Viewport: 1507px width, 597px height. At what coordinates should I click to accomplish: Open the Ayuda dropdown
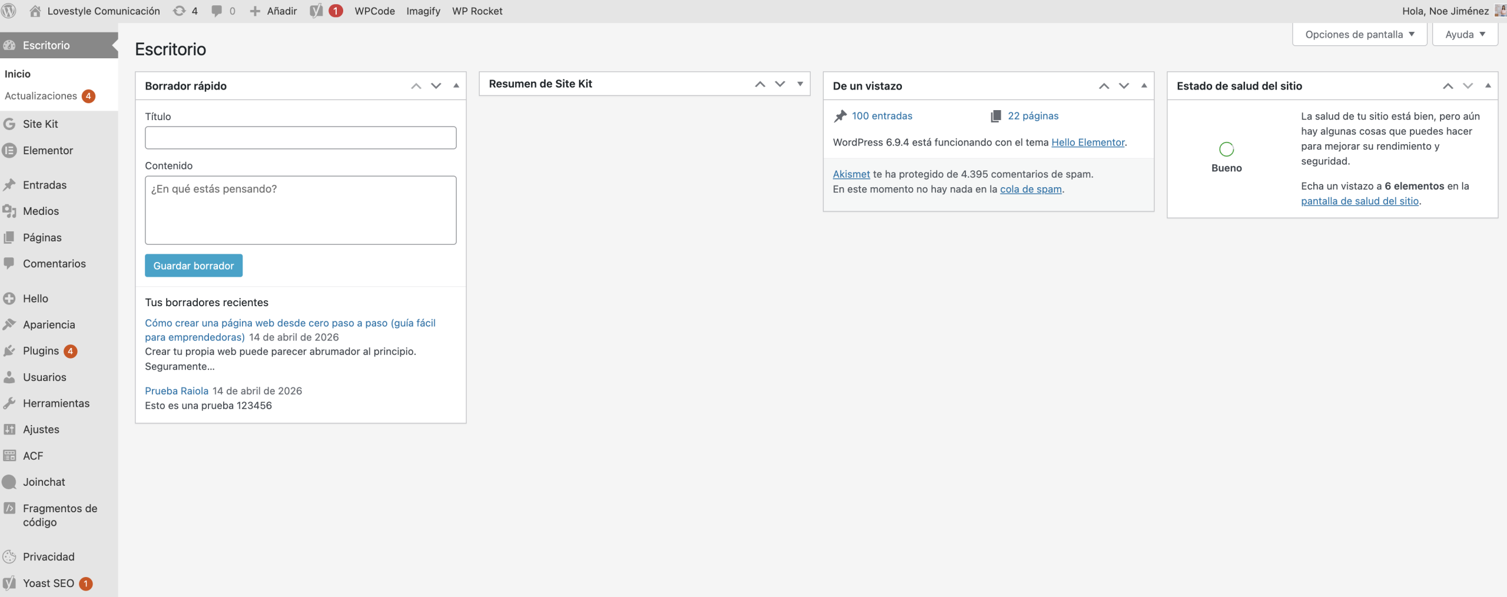(x=1465, y=35)
